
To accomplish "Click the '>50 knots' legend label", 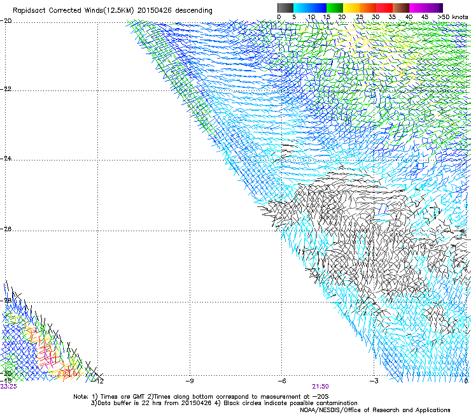I will [x=453, y=17].
